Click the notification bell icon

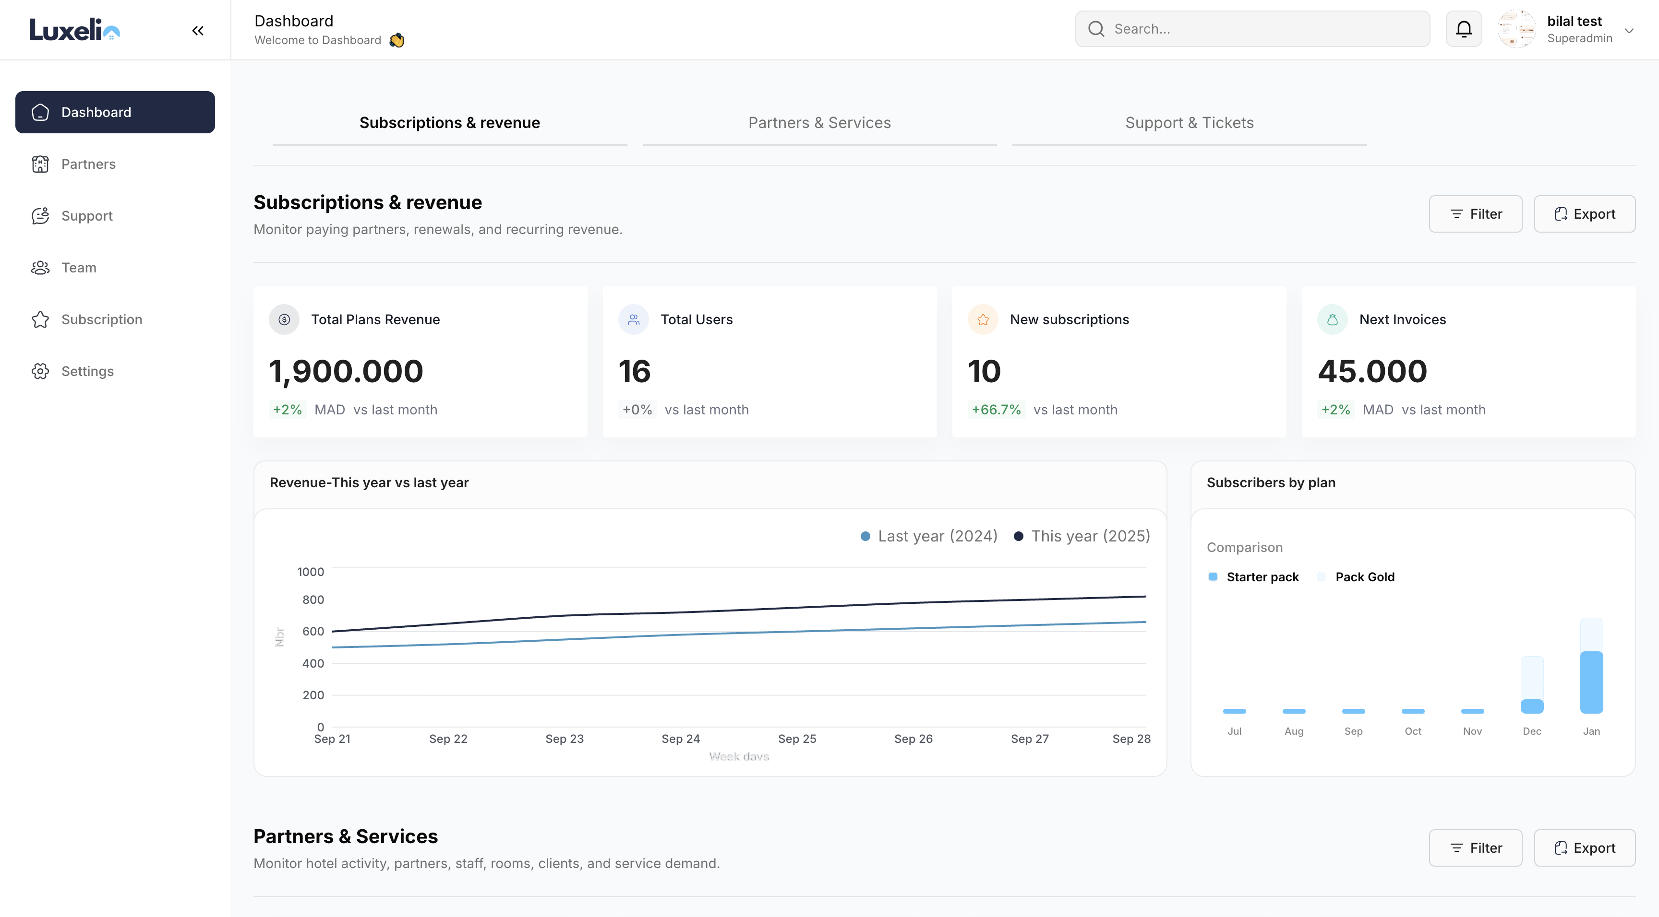1463,29
